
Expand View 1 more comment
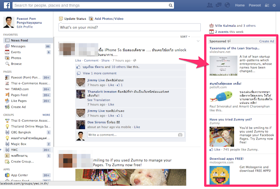coord(99,73)
